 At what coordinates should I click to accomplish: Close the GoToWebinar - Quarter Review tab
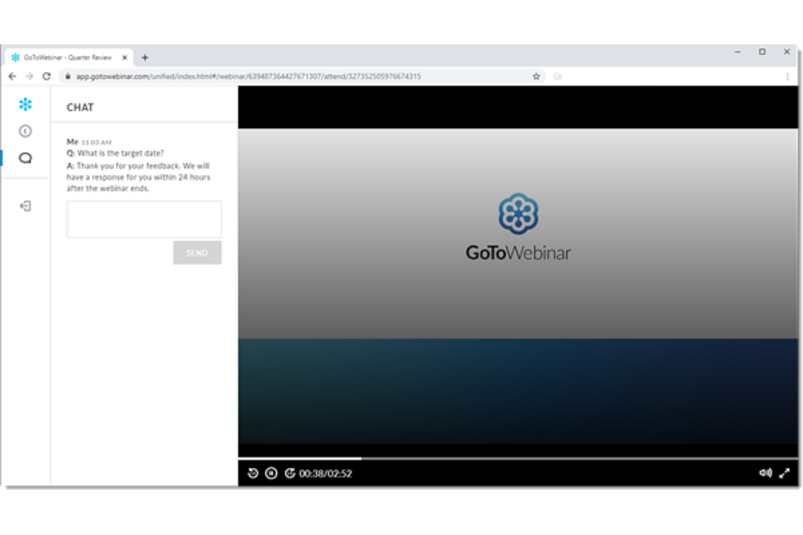pos(125,57)
